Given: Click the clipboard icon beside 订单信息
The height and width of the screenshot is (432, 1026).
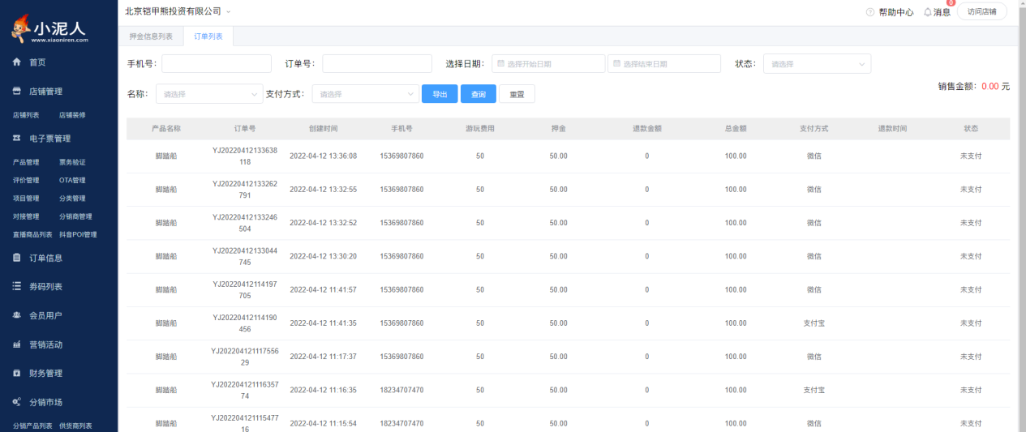Looking at the screenshot, I should (x=16, y=258).
